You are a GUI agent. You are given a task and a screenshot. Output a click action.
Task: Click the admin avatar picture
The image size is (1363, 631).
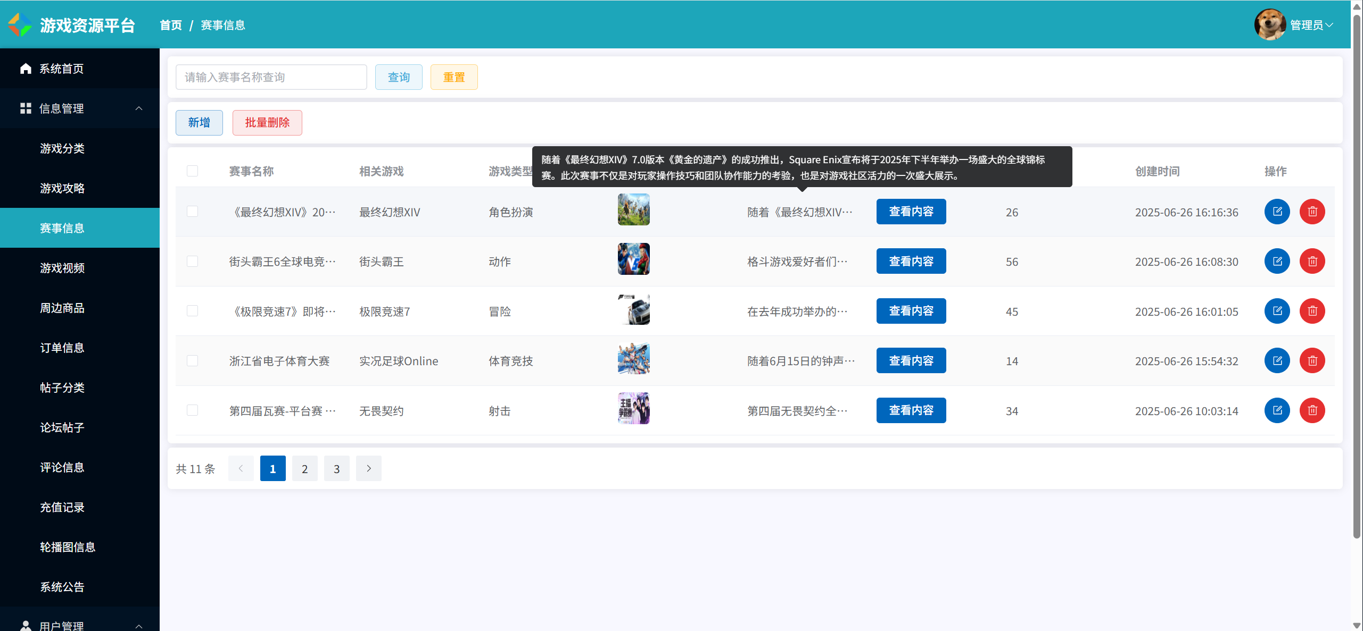[x=1269, y=24]
